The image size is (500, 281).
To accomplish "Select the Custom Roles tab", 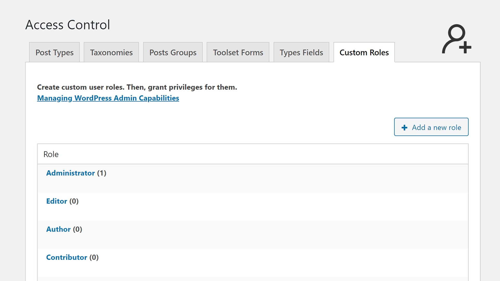I will pyautogui.click(x=364, y=53).
